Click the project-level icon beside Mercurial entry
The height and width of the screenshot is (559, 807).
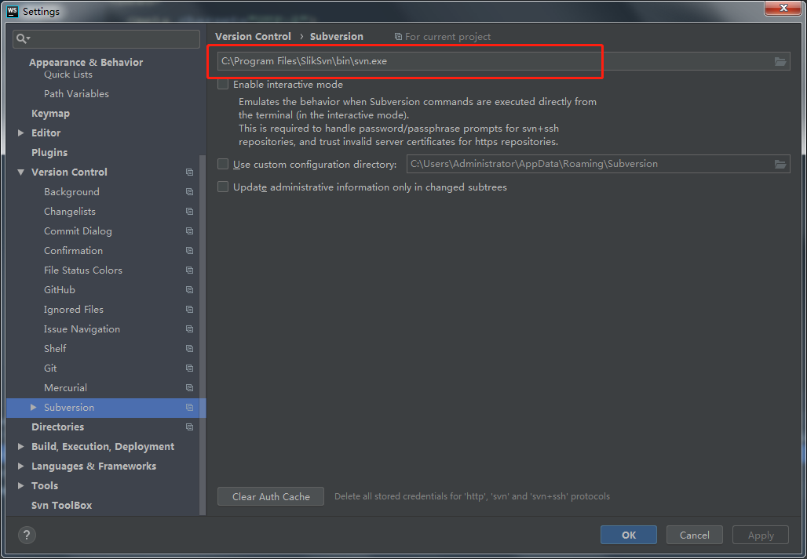(x=189, y=387)
